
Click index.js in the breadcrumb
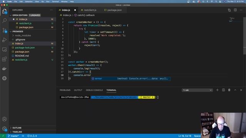point(67,15)
